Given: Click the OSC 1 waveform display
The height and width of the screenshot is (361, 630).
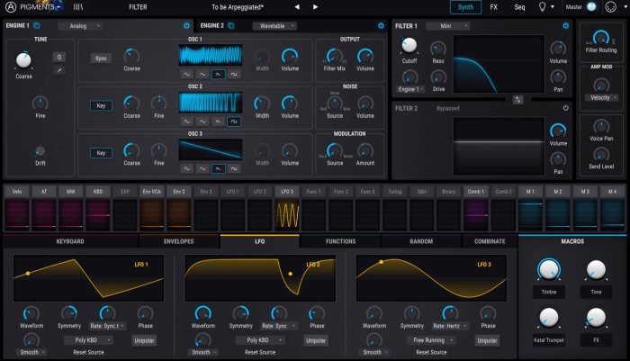Looking at the screenshot, I should (210, 55).
